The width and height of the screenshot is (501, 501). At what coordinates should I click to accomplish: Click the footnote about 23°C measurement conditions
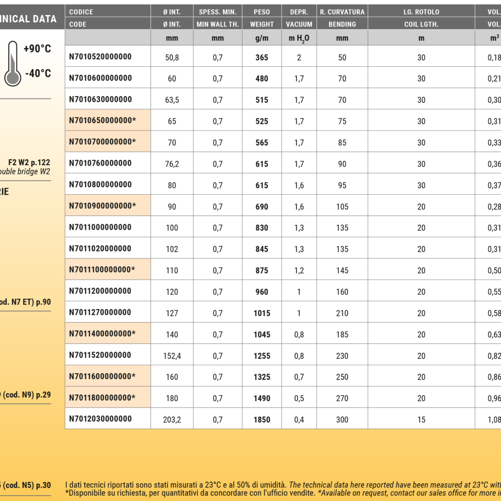[x=281, y=485]
